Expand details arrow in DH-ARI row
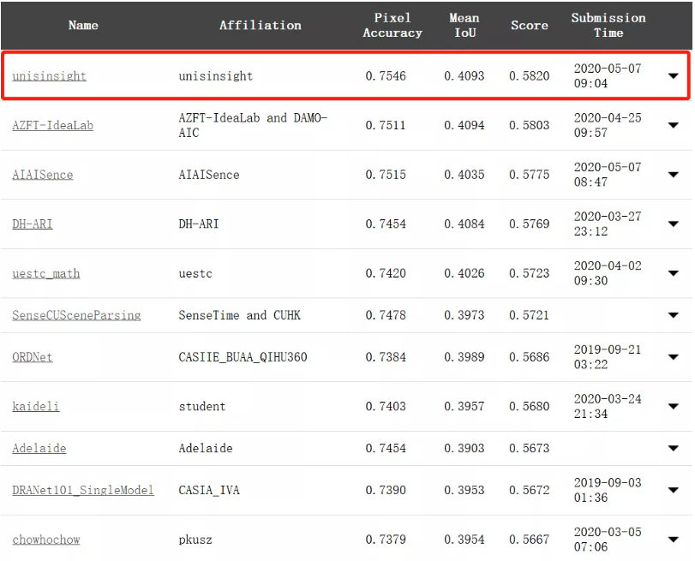The height and width of the screenshot is (561, 695). pyautogui.click(x=674, y=224)
